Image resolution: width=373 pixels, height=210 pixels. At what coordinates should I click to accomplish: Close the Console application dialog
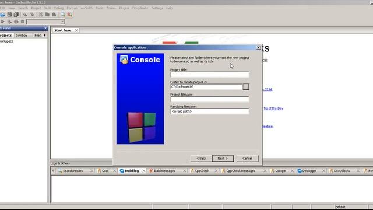pyautogui.click(x=259, y=47)
